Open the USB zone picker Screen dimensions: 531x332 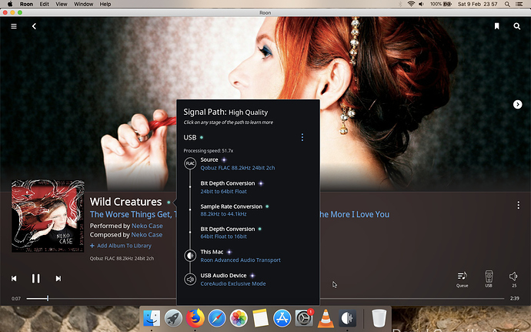pyautogui.click(x=489, y=279)
